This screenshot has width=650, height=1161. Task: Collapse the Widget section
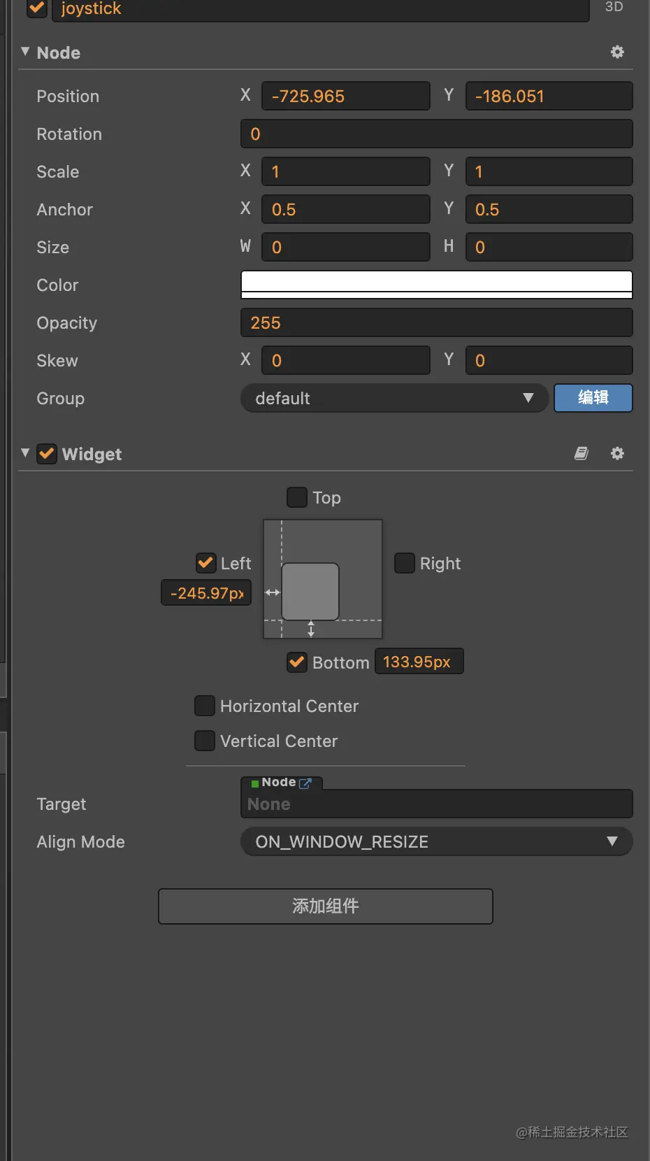click(25, 453)
